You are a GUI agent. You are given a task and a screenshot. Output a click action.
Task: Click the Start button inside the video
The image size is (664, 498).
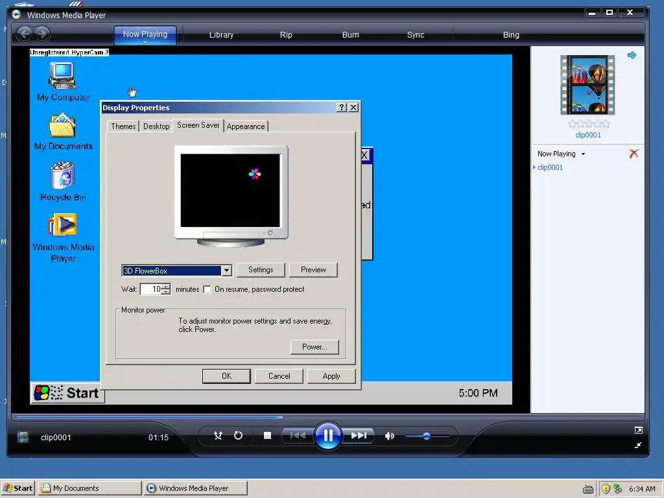(x=67, y=393)
